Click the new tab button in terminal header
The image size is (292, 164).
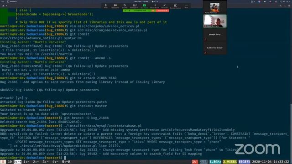click(3, 6)
